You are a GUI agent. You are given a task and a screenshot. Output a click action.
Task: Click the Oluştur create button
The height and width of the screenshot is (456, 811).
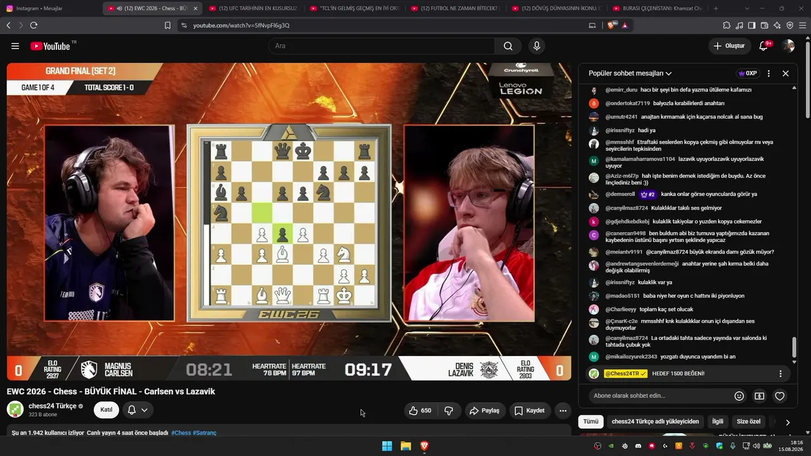click(x=729, y=46)
